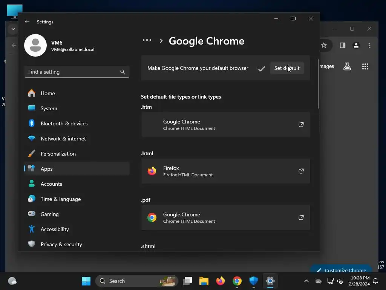Click VM6@collabnet.local account text
386x290 pixels.
73,49
